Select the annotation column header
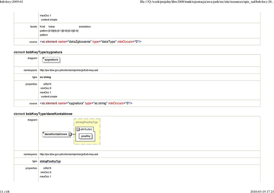This screenshot has width=274, height=193. pos(85,27)
